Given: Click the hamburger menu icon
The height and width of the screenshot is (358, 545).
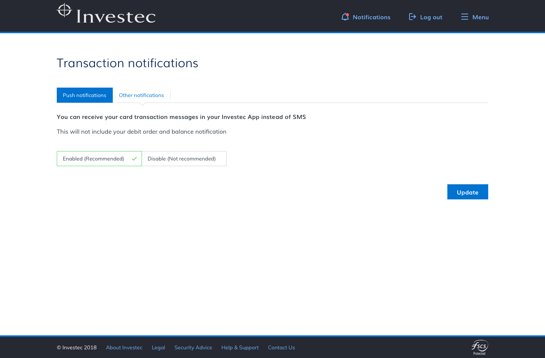Looking at the screenshot, I should coord(464,17).
